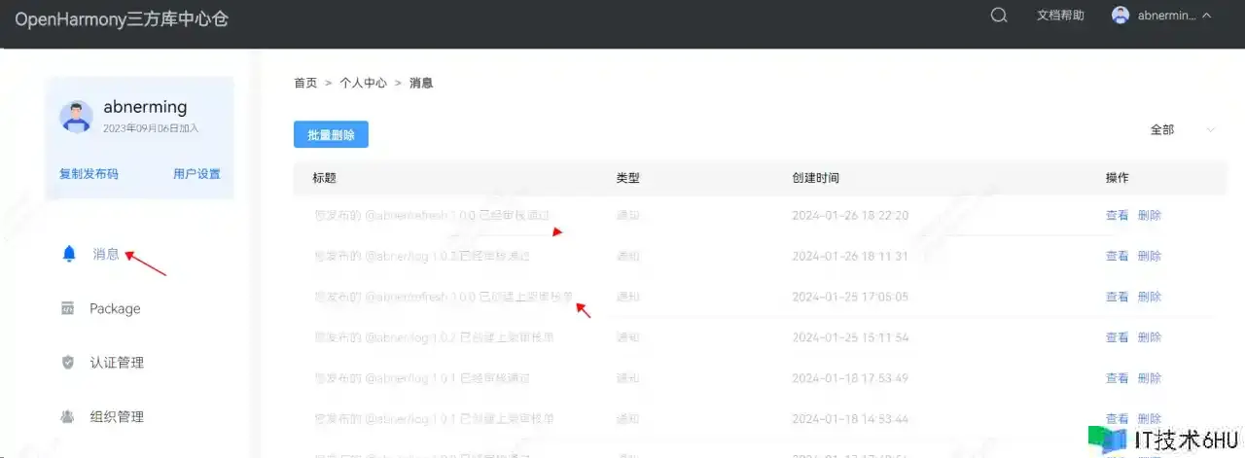Viewport: 1245px width, 458px height.
Task: Click the search magnifier icon in header
Action: [998, 16]
